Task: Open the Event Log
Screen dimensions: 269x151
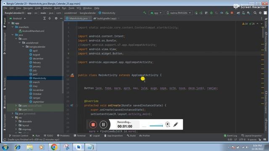Action: coord(230,135)
